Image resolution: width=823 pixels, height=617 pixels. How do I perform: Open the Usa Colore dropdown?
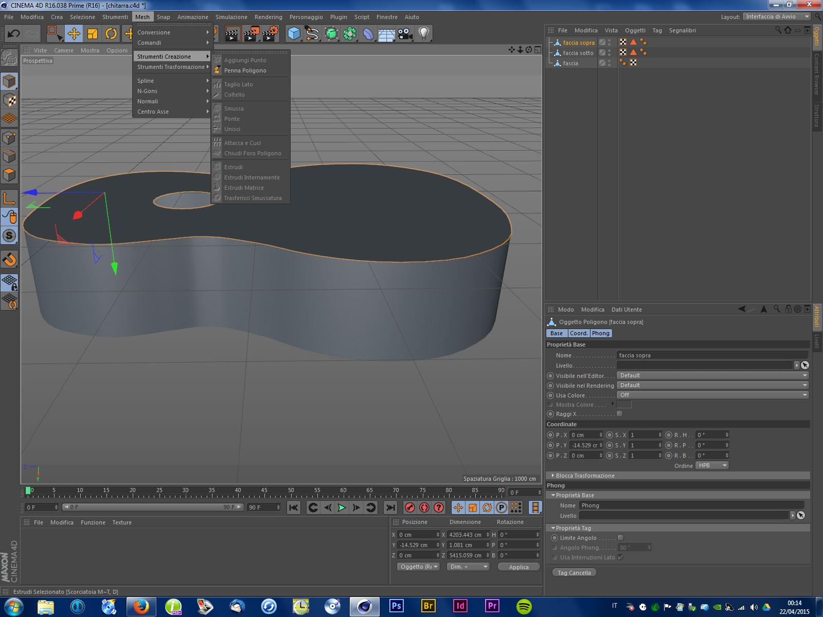coord(712,395)
